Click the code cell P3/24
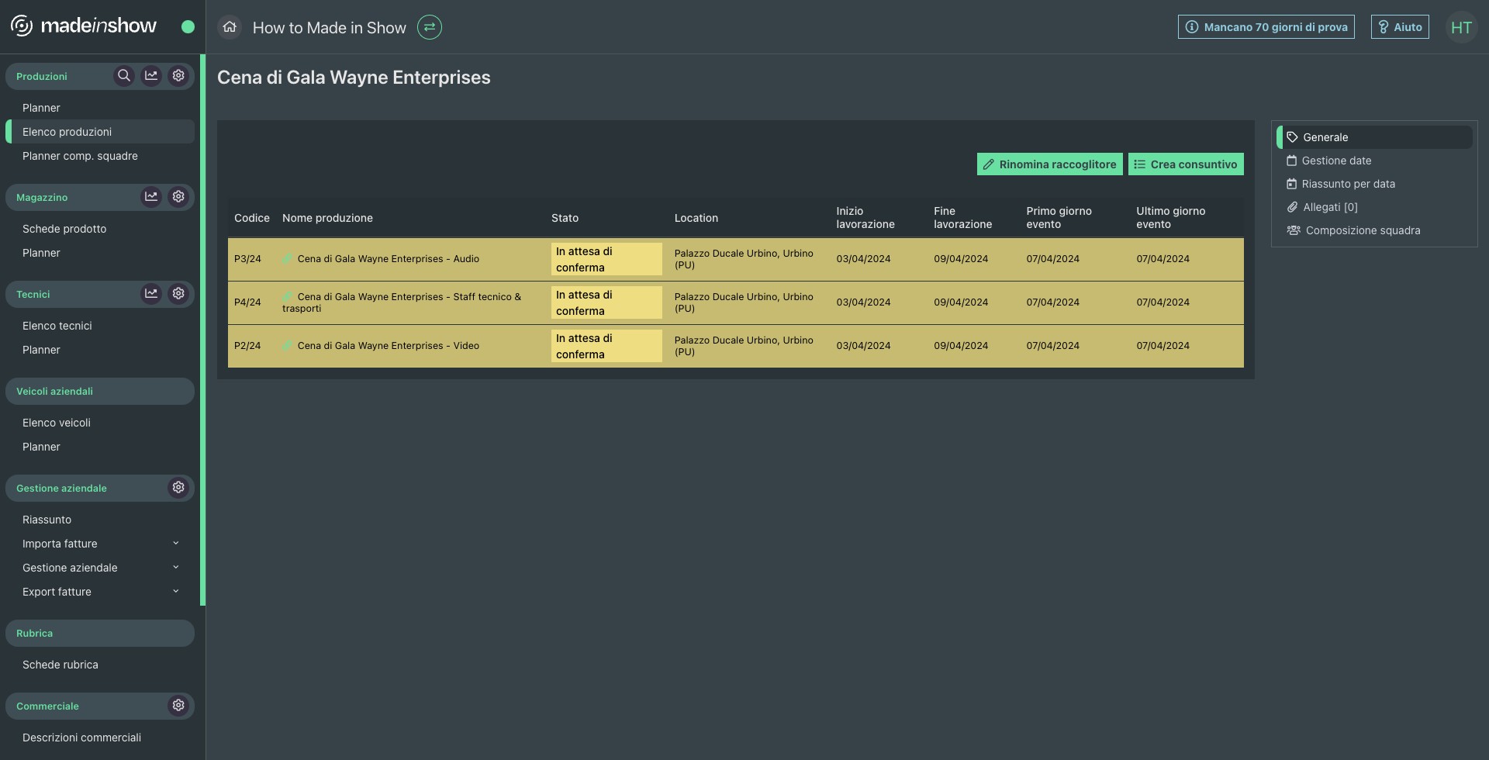Screen dimensions: 1489x760 coord(247,258)
